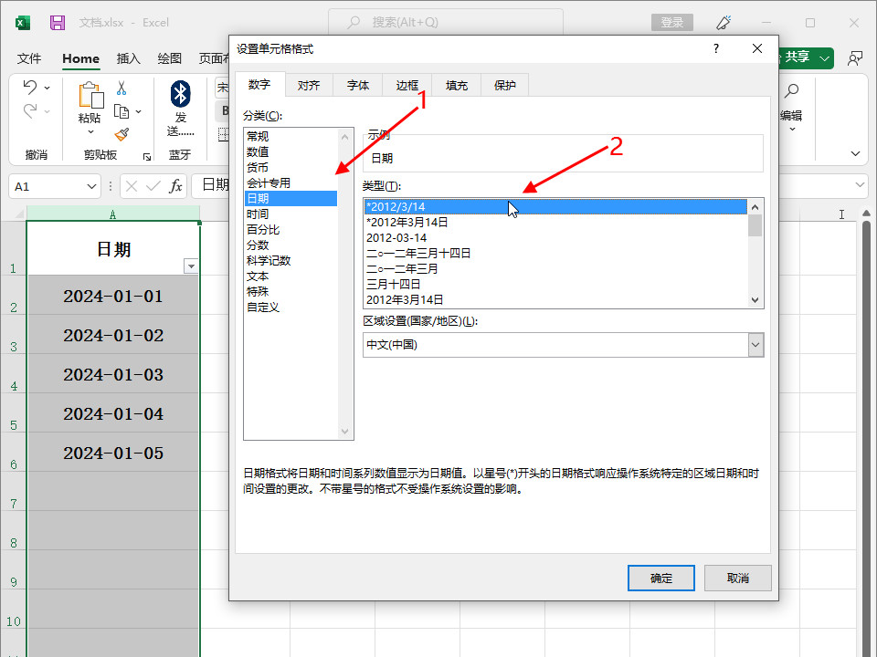This screenshot has height=657, width=877.
Task: Expand the Paste options arrow
Action: pos(90,132)
